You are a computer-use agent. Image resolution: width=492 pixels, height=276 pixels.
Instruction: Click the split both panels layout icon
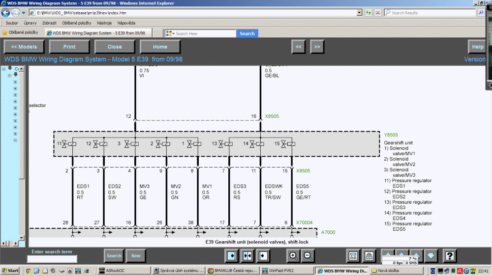pos(247,256)
